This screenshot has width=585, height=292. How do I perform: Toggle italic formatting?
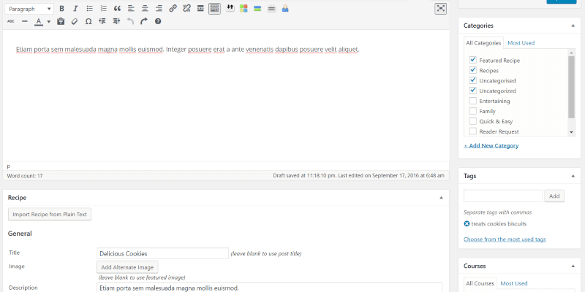click(75, 9)
